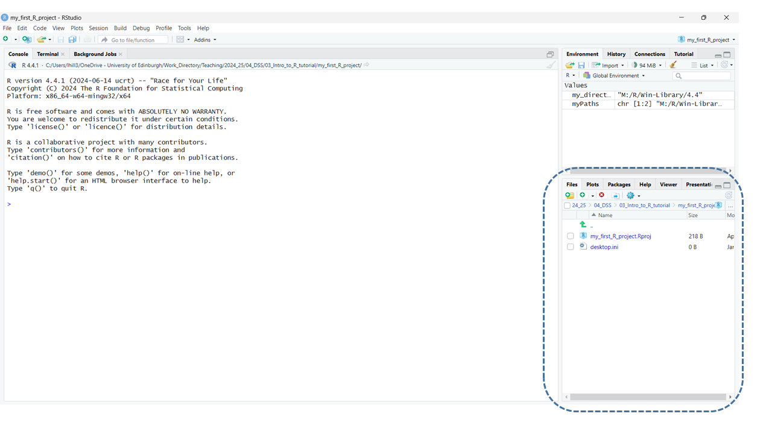Click the view working directory arrow icon
This screenshot has width=772, height=434.
coord(366,65)
